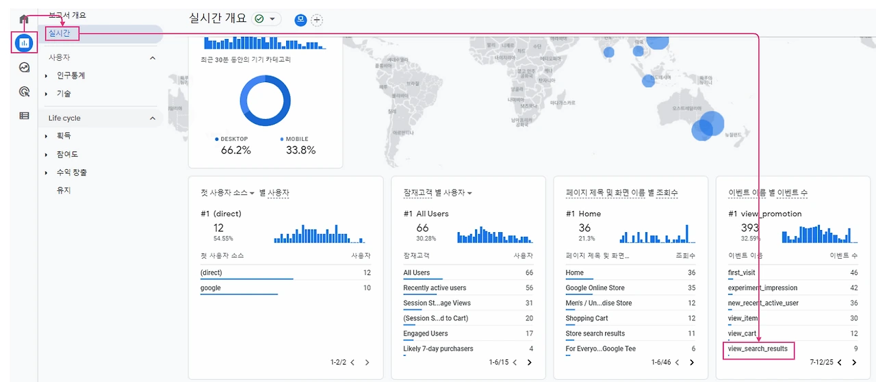The width and height of the screenshot is (876, 382).
Task: Add a comparison with the plus icon
Action: 316,20
